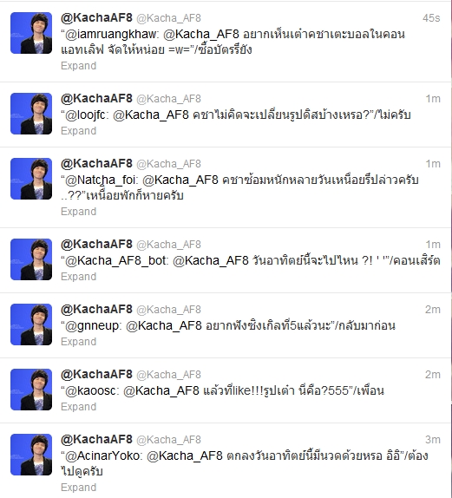Expand the tweet quoting @AcinarYoko
Screen dimensions: 452x498
tap(78, 488)
